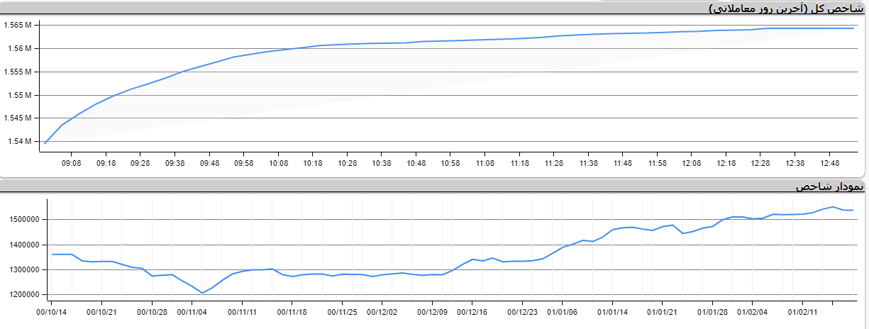Select the 10:48 time axis label
Viewport: 869px width, 329px height.
pyautogui.click(x=416, y=163)
